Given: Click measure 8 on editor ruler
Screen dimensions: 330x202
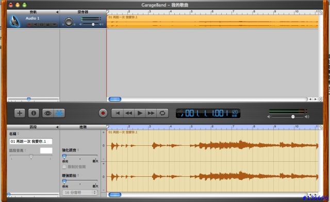Looking at the screenshot, I should tap(254, 127).
